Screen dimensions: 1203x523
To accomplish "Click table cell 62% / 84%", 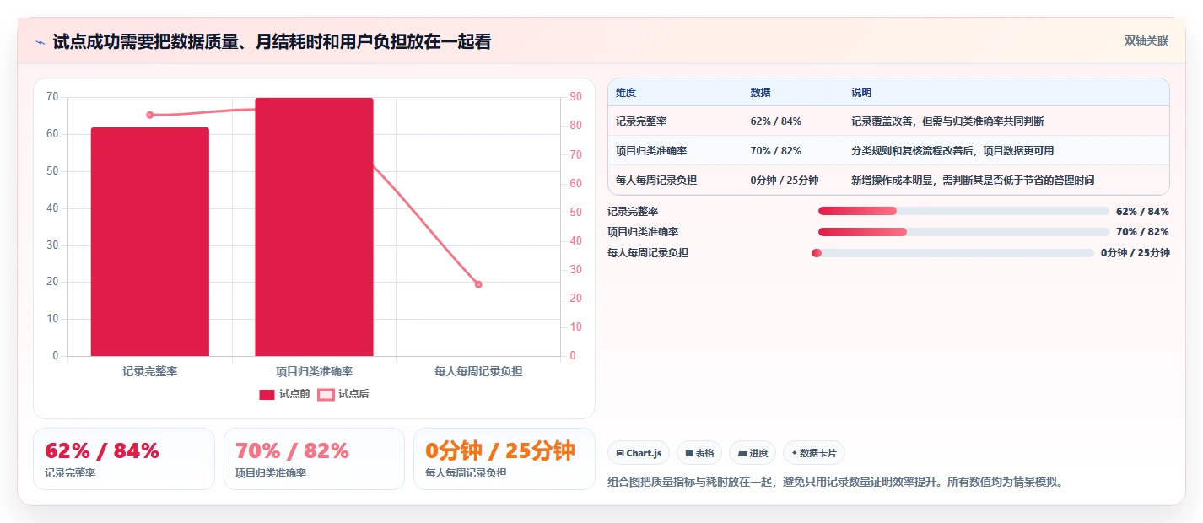I will pos(775,121).
